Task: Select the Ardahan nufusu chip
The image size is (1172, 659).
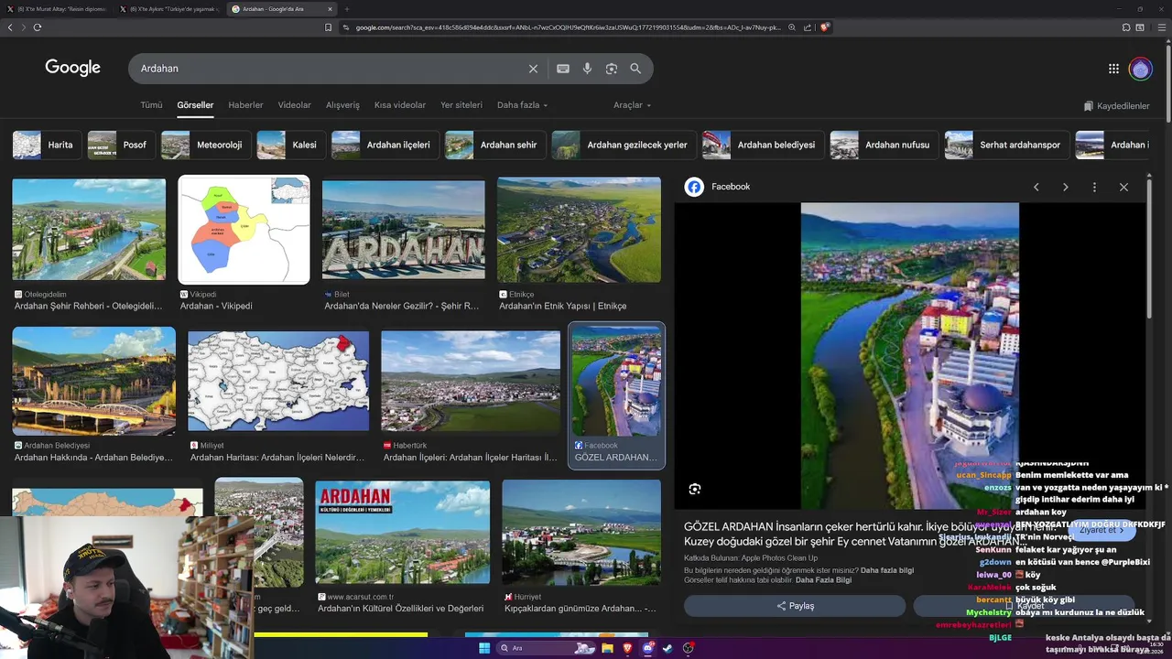Action: [x=884, y=145]
